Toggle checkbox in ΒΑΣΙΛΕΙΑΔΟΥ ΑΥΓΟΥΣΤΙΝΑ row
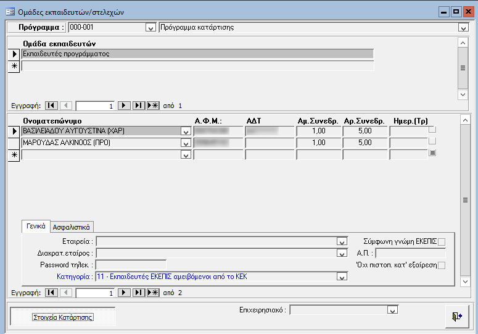 point(432,130)
